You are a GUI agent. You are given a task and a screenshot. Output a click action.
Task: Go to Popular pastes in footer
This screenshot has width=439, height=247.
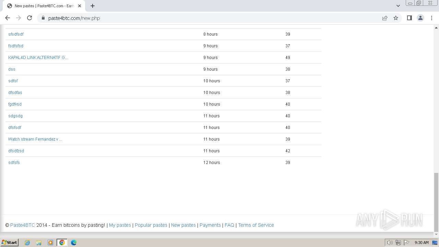[x=151, y=225]
